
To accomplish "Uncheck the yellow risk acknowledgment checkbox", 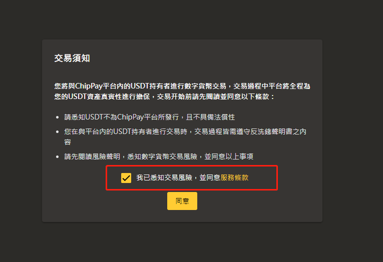I will point(126,178).
